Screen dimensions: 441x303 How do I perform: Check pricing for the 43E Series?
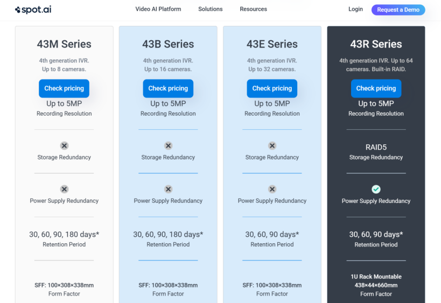tap(272, 88)
